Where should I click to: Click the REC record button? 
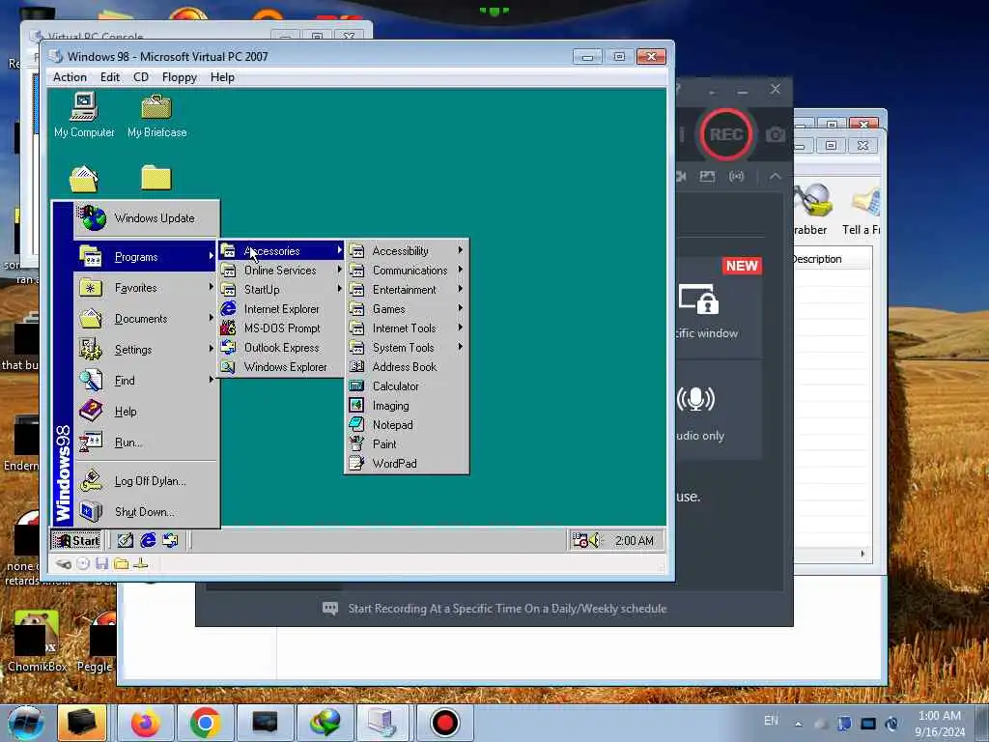point(726,134)
